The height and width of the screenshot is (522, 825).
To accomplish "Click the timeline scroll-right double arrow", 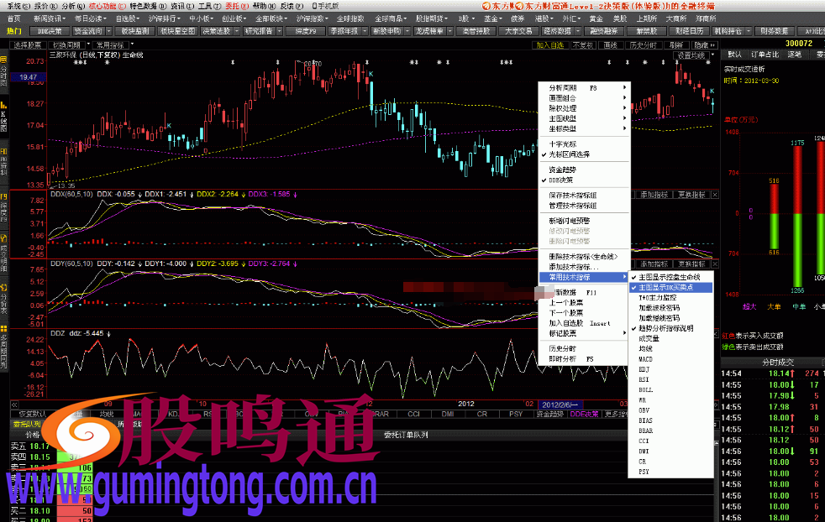I will (x=716, y=405).
